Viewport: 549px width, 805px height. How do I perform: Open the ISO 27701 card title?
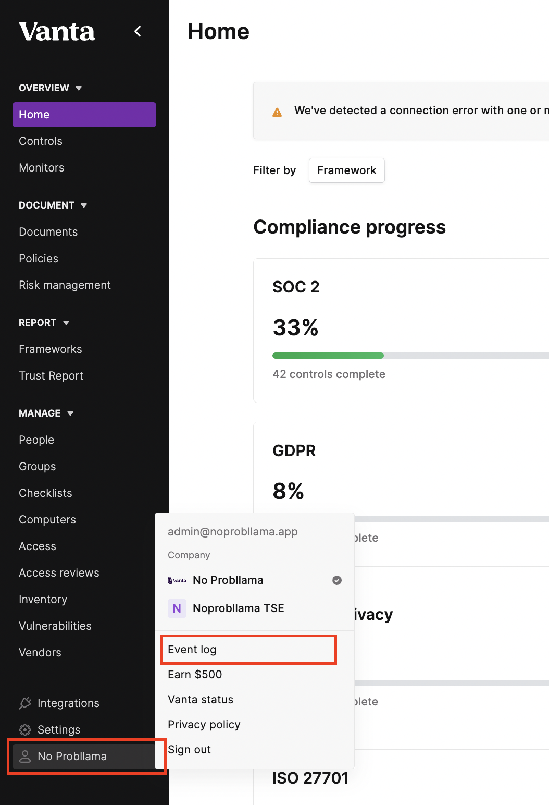click(310, 778)
